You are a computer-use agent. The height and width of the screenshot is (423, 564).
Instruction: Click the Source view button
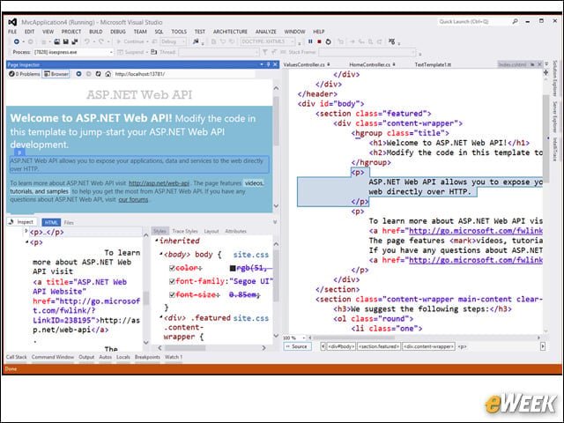(x=298, y=346)
